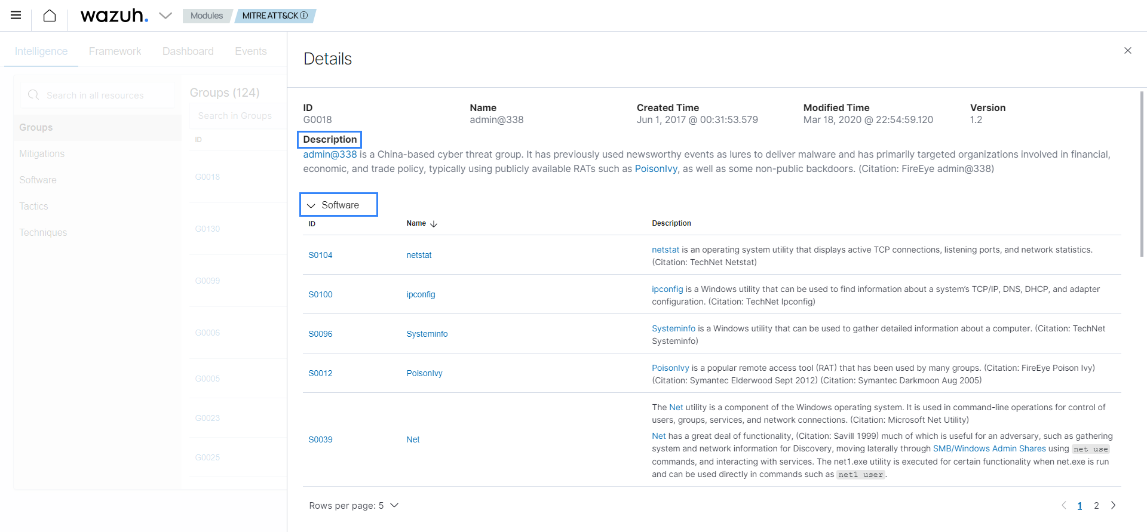The image size is (1147, 532).
Task: Open the Rows per page dropdown
Action: [x=354, y=506]
